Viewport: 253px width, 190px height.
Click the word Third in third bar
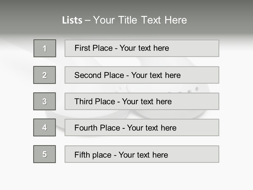[x=84, y=102]
